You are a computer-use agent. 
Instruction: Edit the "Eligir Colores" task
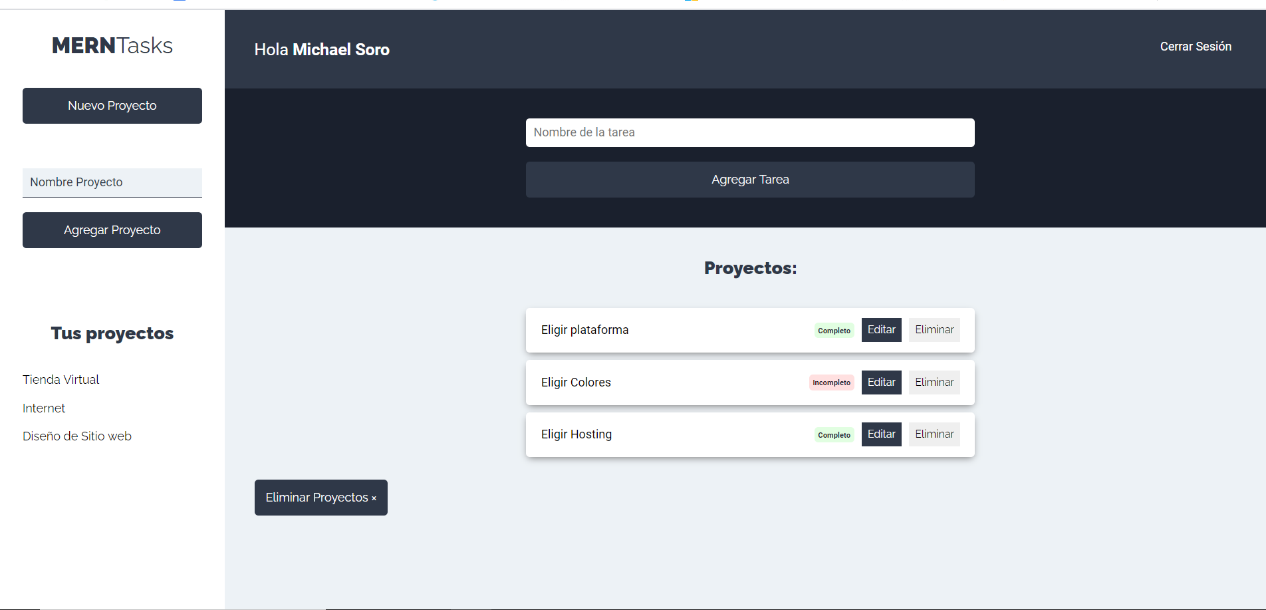pos(881,382)
